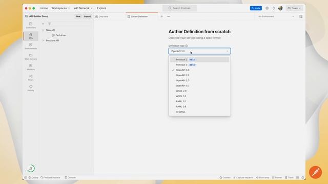Select WSDL 2.0 from the list
The height and width of the screenshot is (184, 328).
[x=199, y=91]
